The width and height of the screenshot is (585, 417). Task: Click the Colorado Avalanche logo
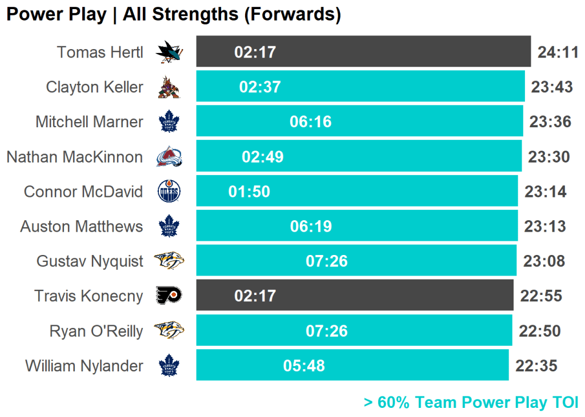(x=169, y=156)
